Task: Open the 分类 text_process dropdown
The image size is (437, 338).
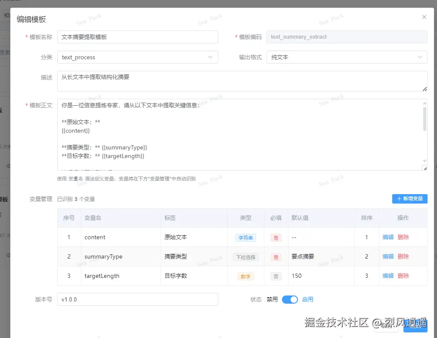Action: (x=138, y=57)
